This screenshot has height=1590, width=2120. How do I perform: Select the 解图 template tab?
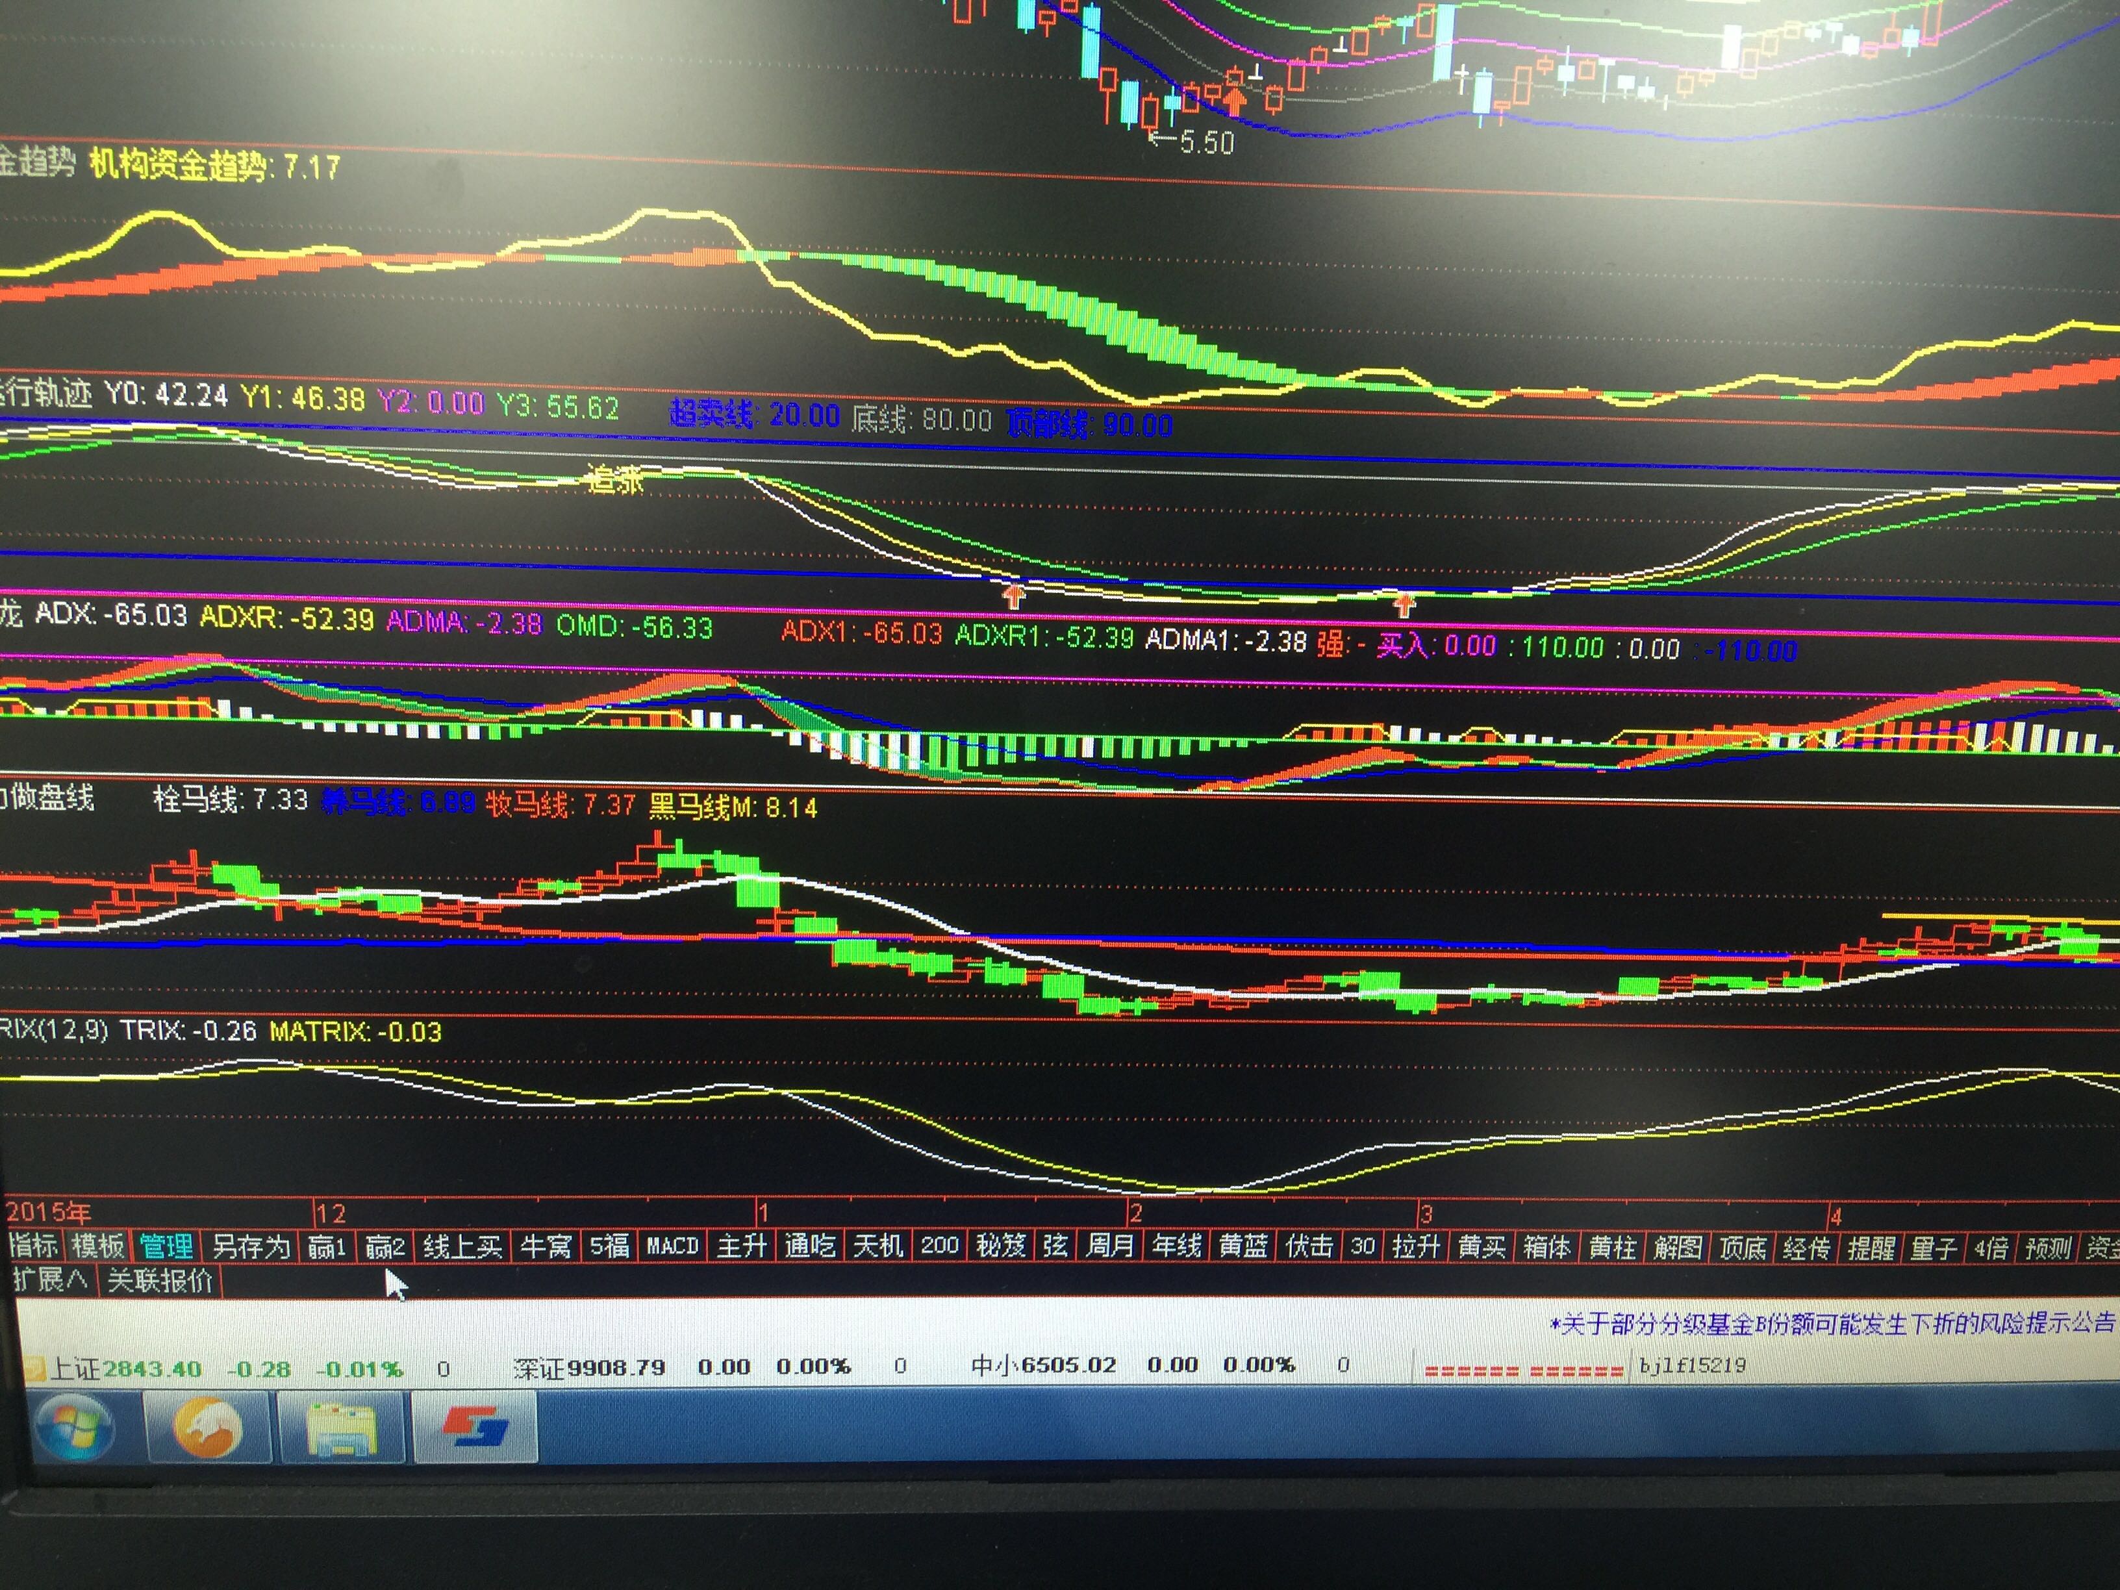tap(1677, 1247)
